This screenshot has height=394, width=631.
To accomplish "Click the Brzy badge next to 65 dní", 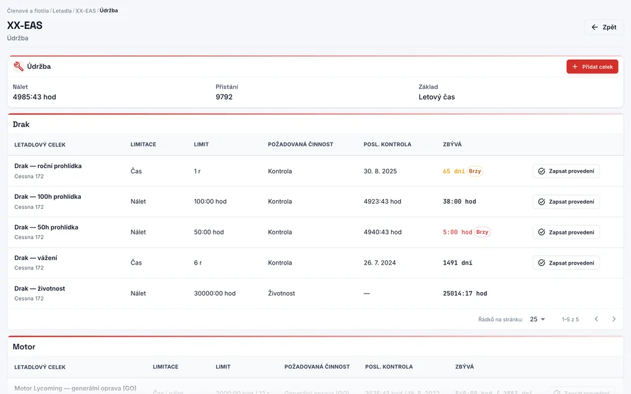I will (475, 171).
